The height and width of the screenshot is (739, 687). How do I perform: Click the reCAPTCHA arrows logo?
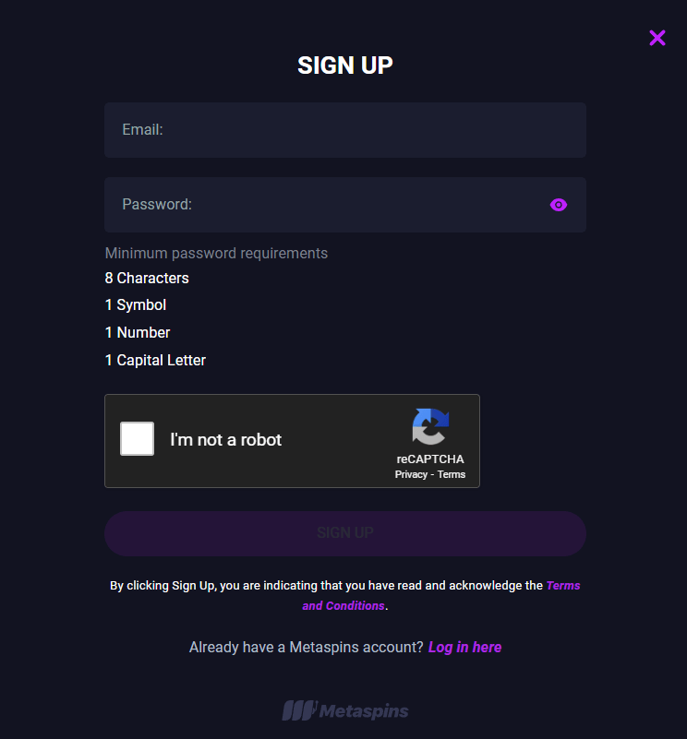tap(430, 426)
